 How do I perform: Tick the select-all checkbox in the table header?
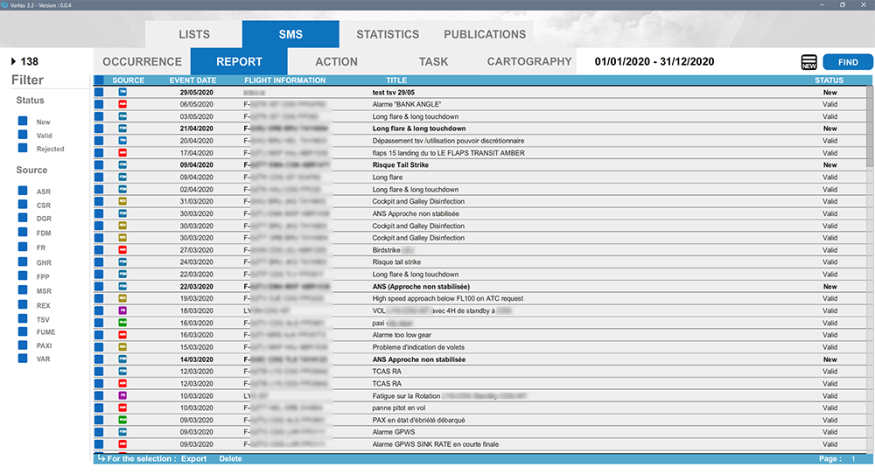point(99,80)
